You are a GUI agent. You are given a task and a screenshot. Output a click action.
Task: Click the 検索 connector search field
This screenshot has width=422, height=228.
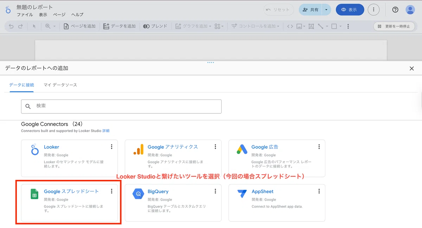point(121,106)
